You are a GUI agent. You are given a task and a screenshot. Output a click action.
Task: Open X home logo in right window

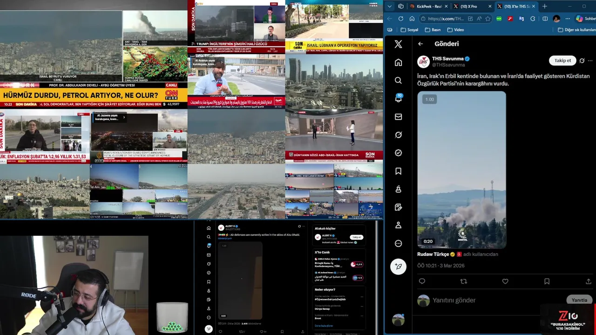[398, 44]
